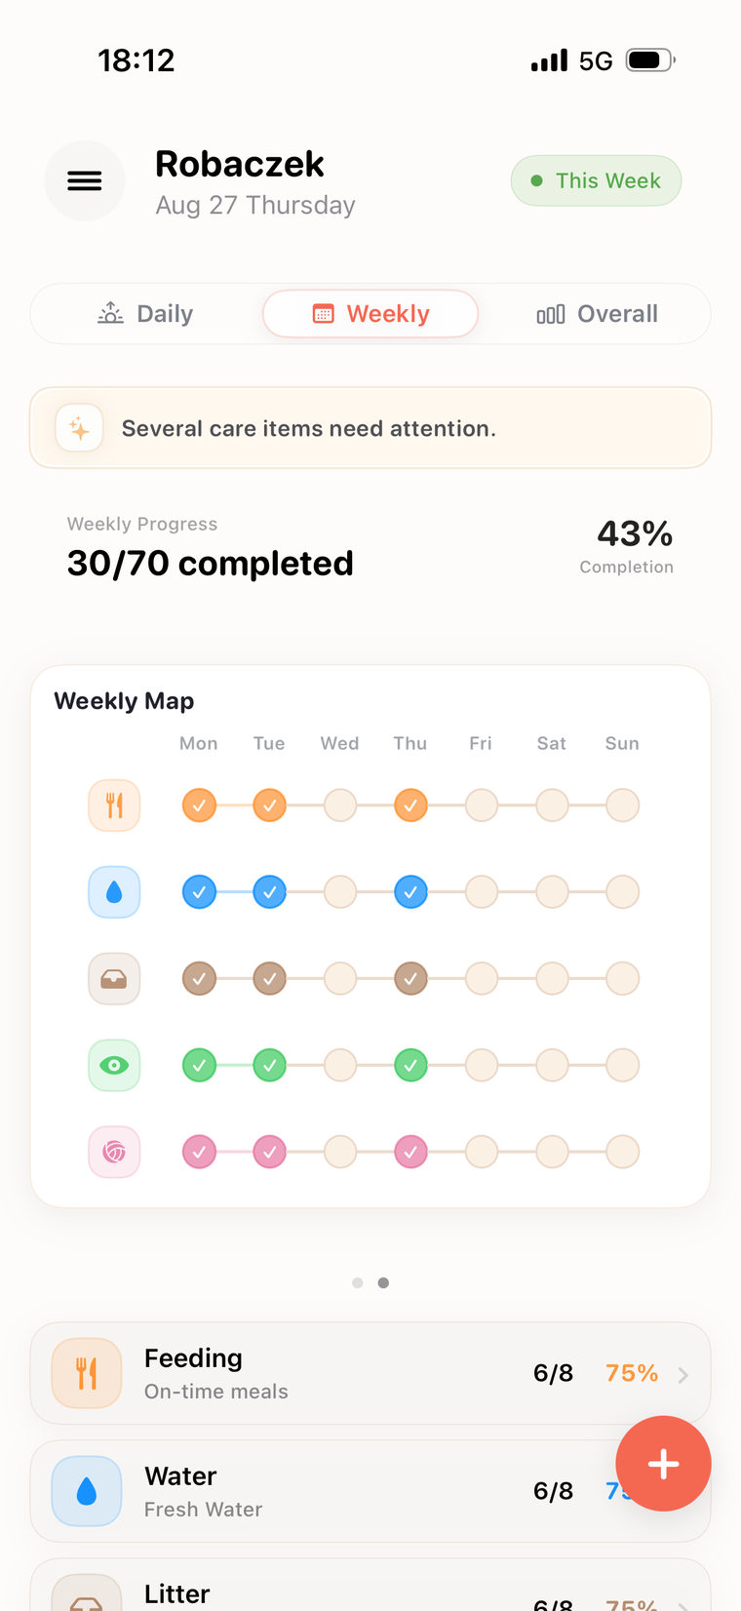This screenshot has height=1611, width=741.
Task: Uncheck the green eye circle for Thursday
Action: point(410,1065)
